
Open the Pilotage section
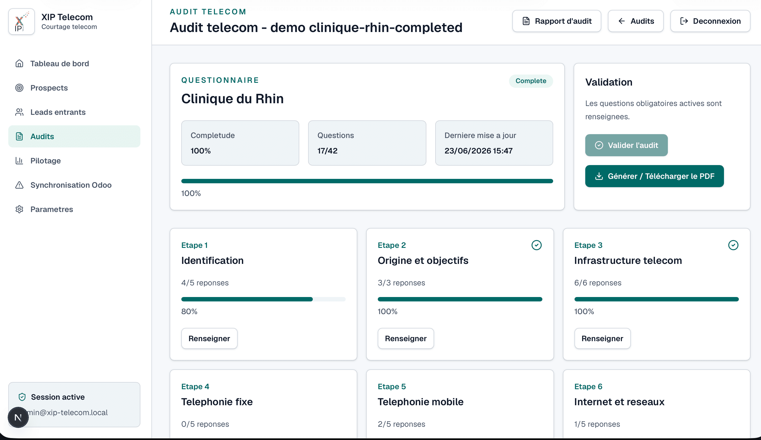click(74, 160)
